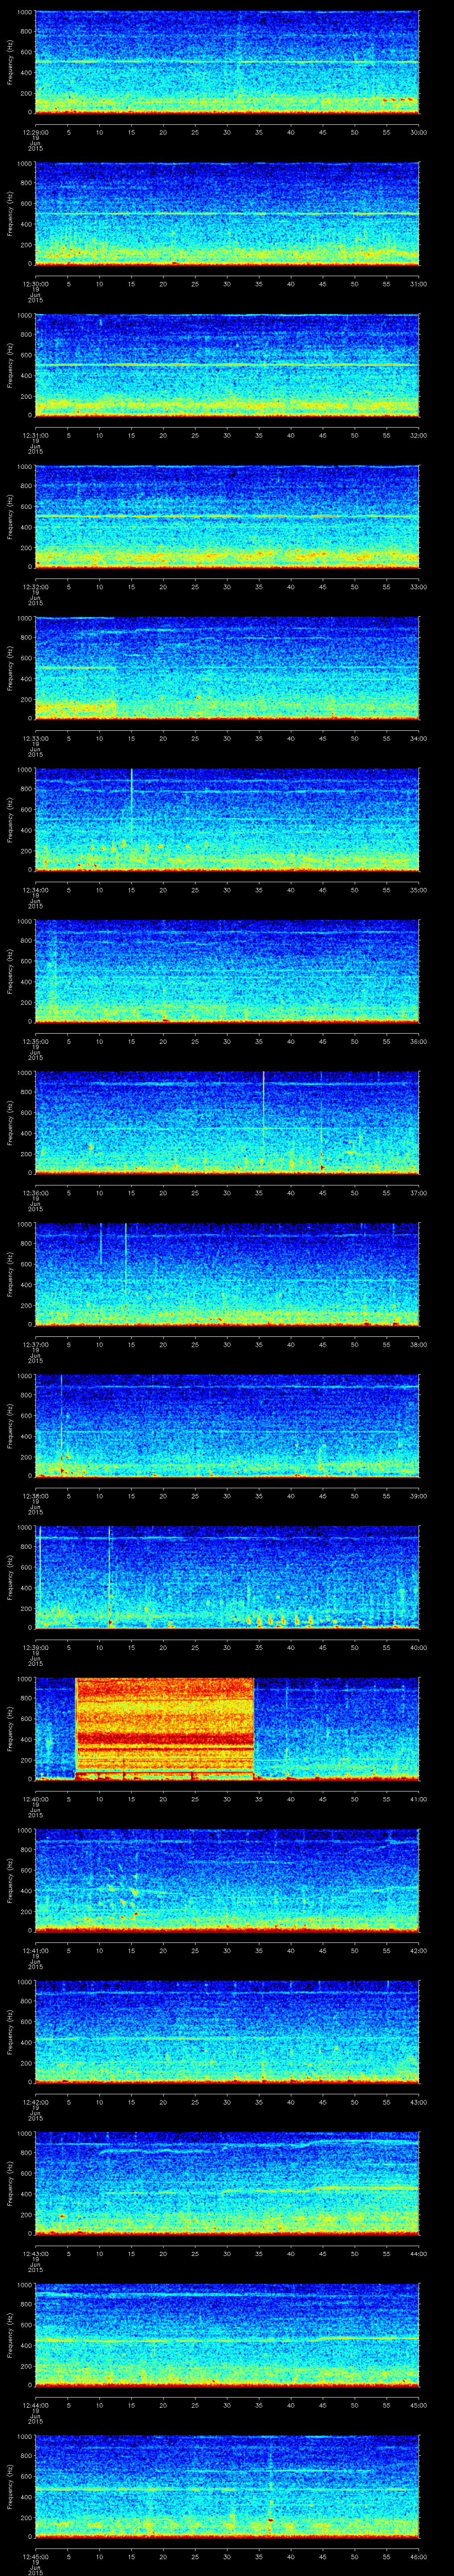
Task: Click the '12:32:00' start time label
Action: tap(35, 586)
